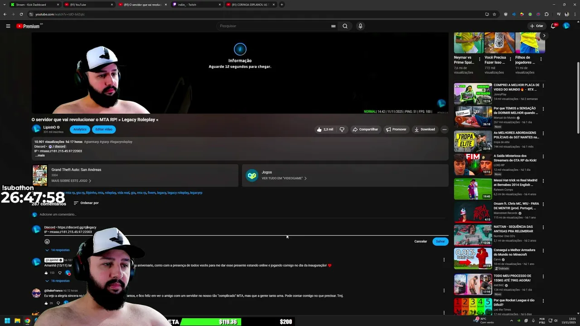Open the video's more actions menu
Image resolution: width=580 pixels, height=326 pixels.
[445, 129]
